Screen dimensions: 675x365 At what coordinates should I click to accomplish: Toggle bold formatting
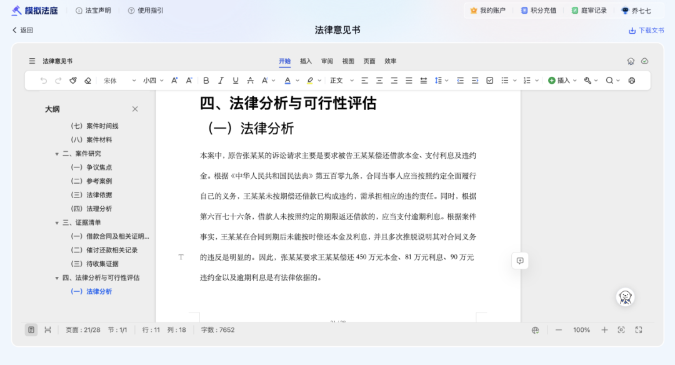click(206, 81)
